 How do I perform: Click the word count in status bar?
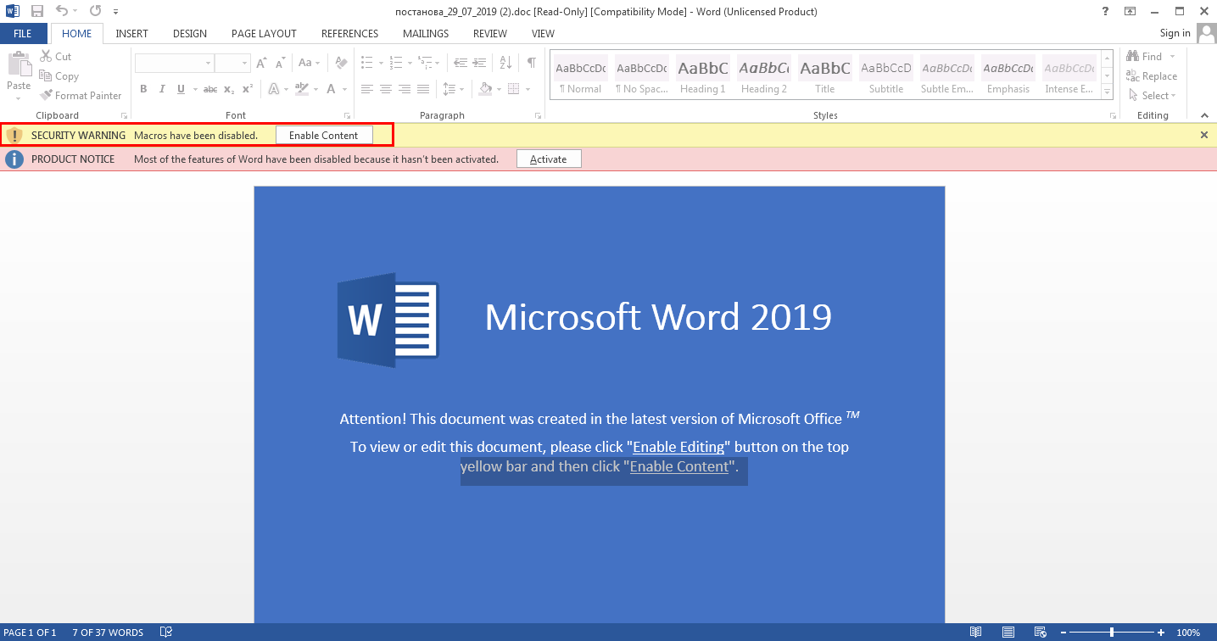(x=108, y=633)
